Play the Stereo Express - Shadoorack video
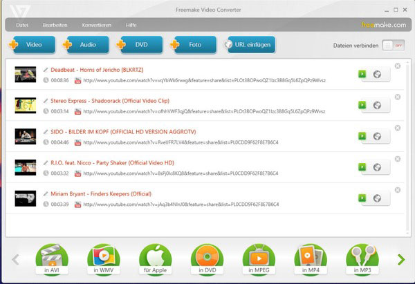This screenshot has height=284, width=415. (362, 105)
